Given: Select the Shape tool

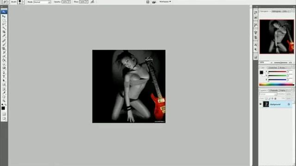Looking at the screenshot, I should point(4,84).
